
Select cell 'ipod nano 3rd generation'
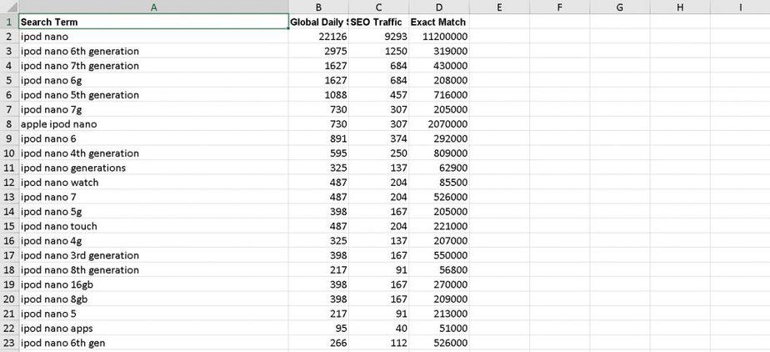pos(153,255)
